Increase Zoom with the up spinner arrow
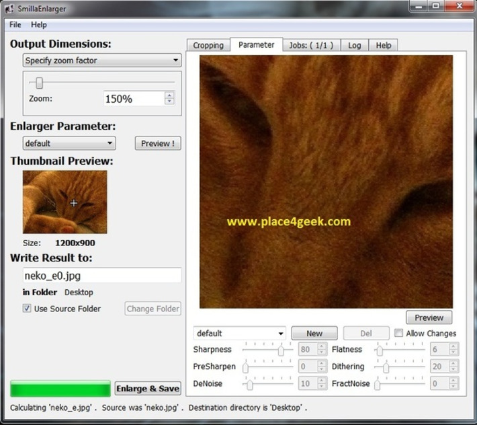The width and height of the screenshot is (477, 425). pos(170,95)
